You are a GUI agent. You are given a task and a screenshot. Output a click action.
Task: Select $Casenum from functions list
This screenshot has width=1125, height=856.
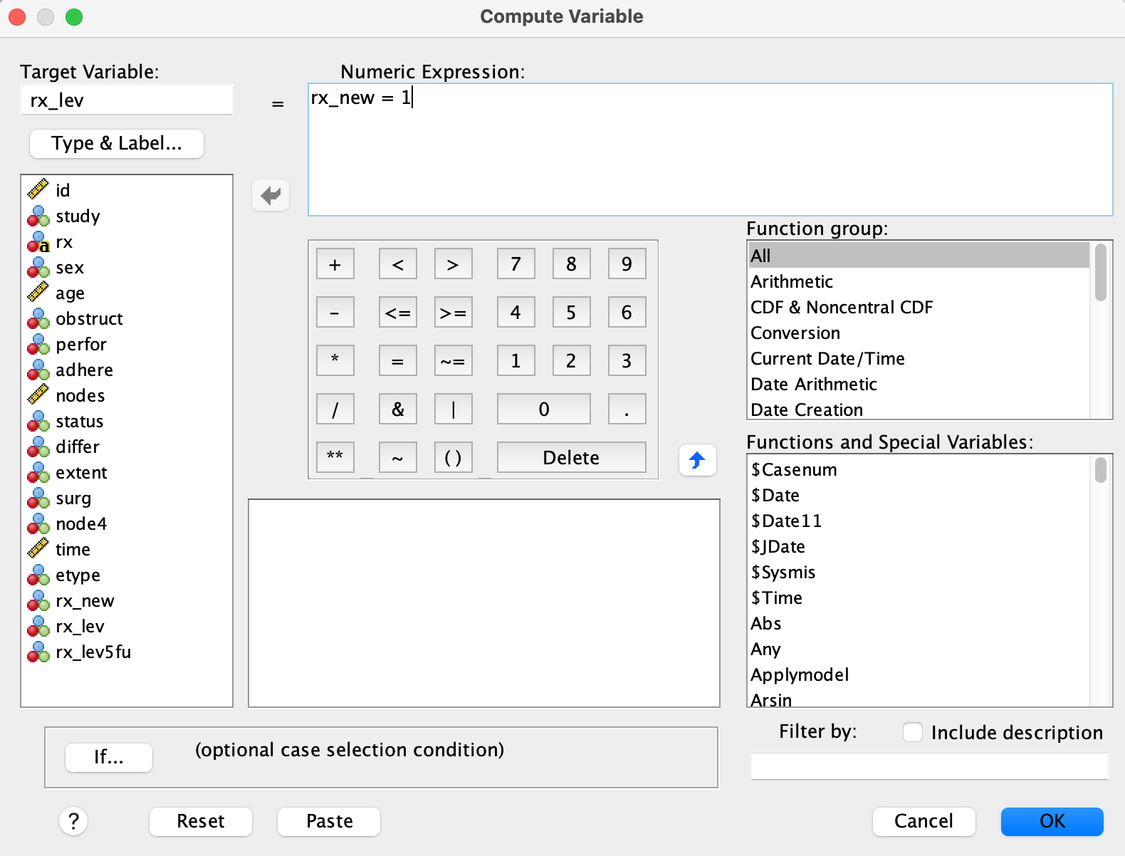[794, 470]
